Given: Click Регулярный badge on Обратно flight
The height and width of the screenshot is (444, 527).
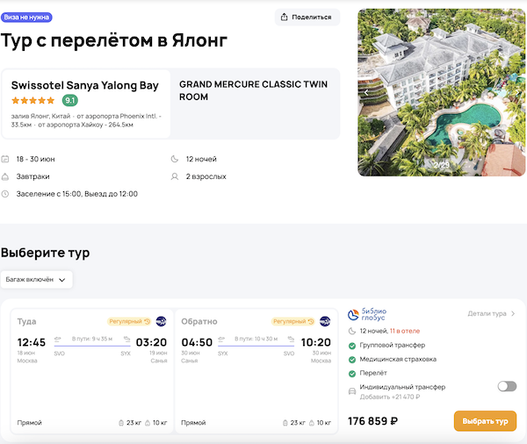Looking at the screenshot, I should pyautogui.click(x=293, y=321).
